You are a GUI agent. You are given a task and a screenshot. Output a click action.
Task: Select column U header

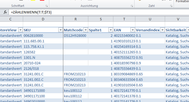pos(150,19)
